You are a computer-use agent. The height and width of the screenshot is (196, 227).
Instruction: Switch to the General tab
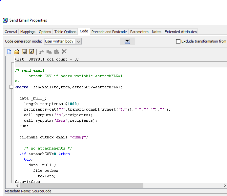click(11, 32)
